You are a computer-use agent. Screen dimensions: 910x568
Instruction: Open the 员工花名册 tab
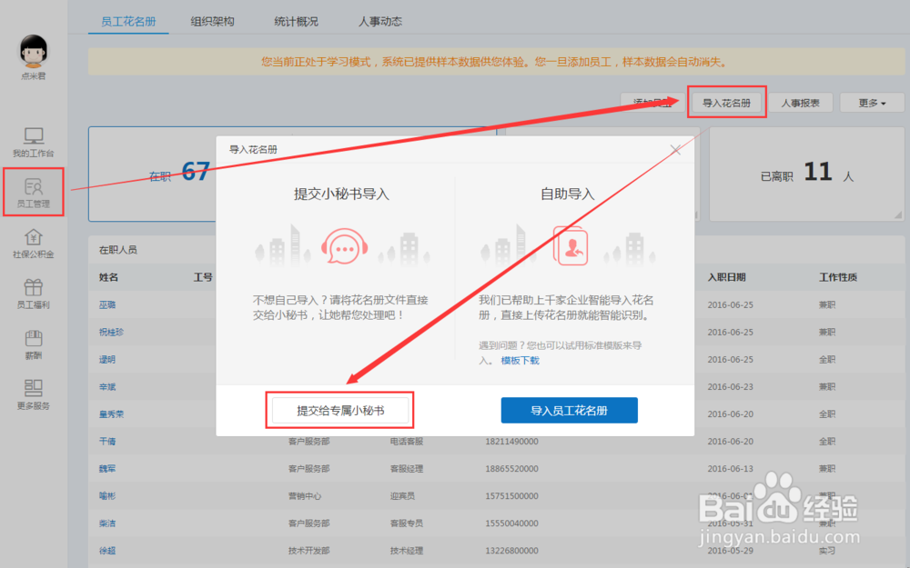coord(127,21)
